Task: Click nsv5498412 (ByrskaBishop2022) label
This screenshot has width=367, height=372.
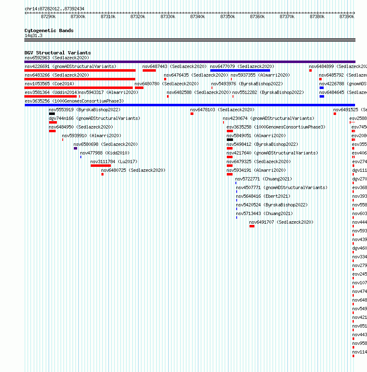Action: coord(263,145)
